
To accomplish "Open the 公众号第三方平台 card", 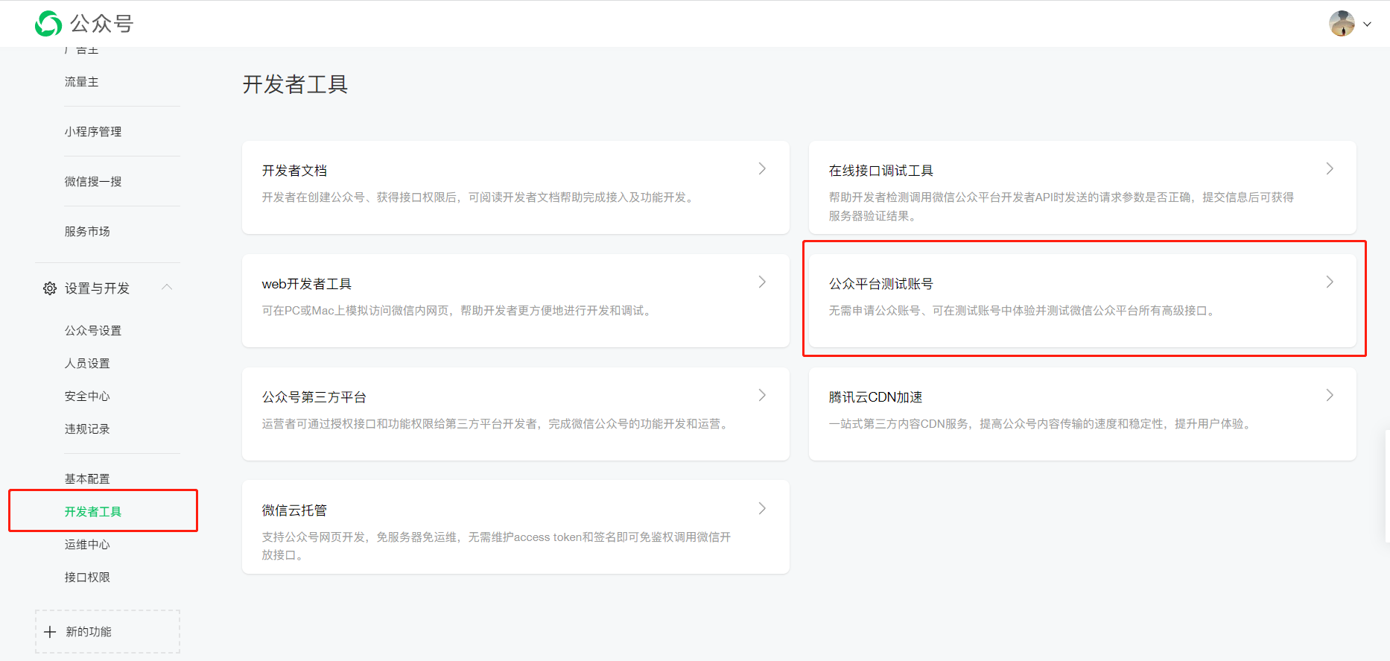I will 515,414.
